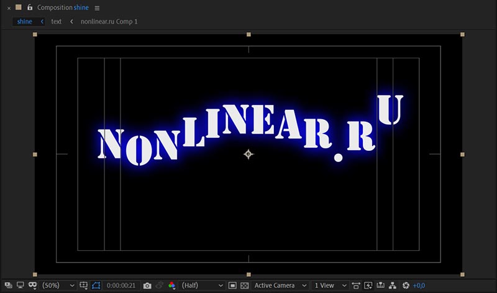
Task: Click the top-center layer transform handle
Action: (x=248, y=34)
